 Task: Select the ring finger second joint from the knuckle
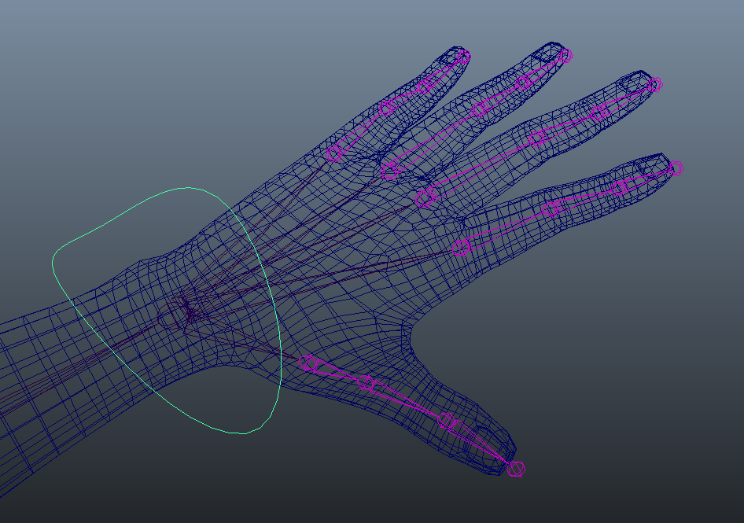(x=478, y=109)
